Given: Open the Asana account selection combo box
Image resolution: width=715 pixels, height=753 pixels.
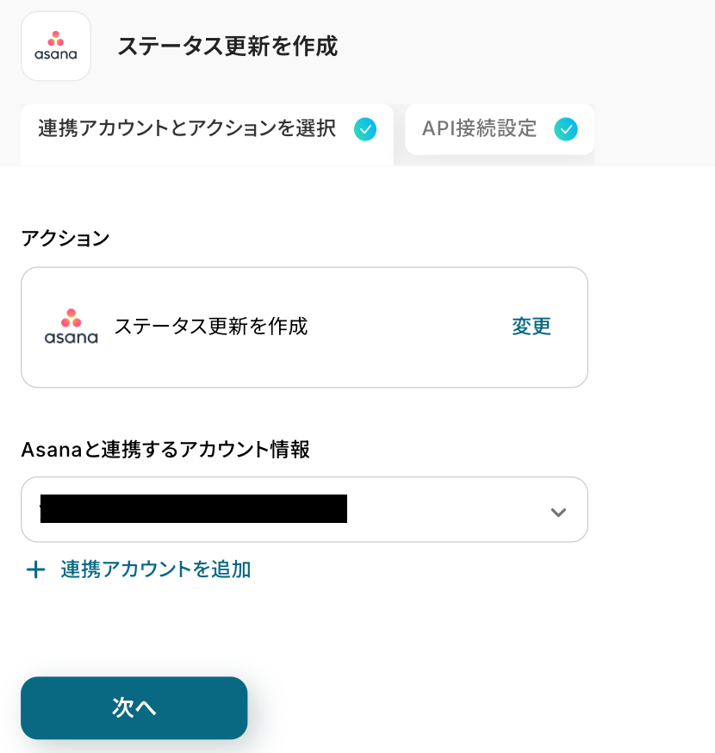Looking at the screenshot, I should (448, 510).
